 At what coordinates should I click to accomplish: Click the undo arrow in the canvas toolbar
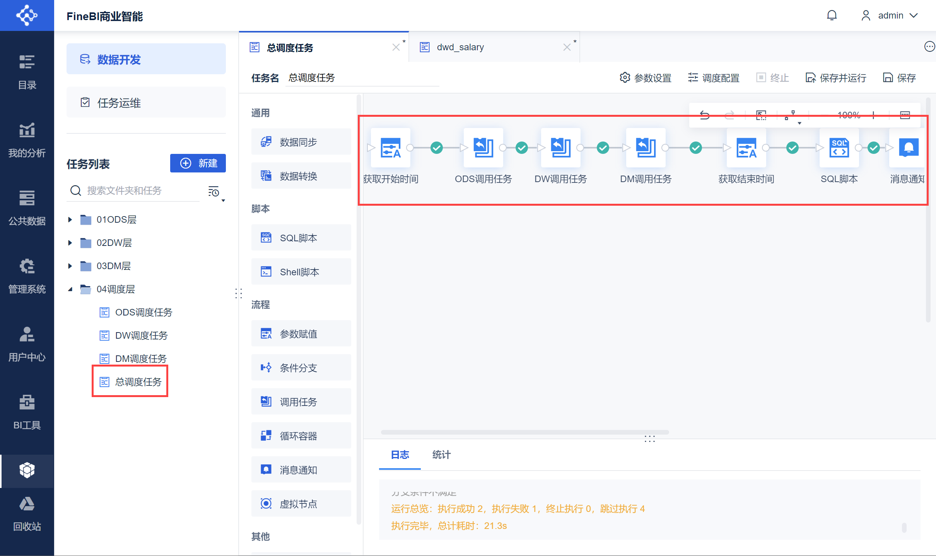click(705, 115)
